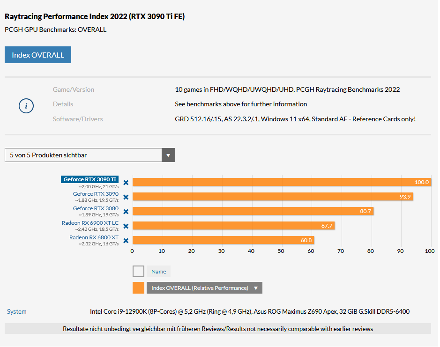Open the Index OVERALL tab
This screenshot has height=347, width=440.
(38, 55)
